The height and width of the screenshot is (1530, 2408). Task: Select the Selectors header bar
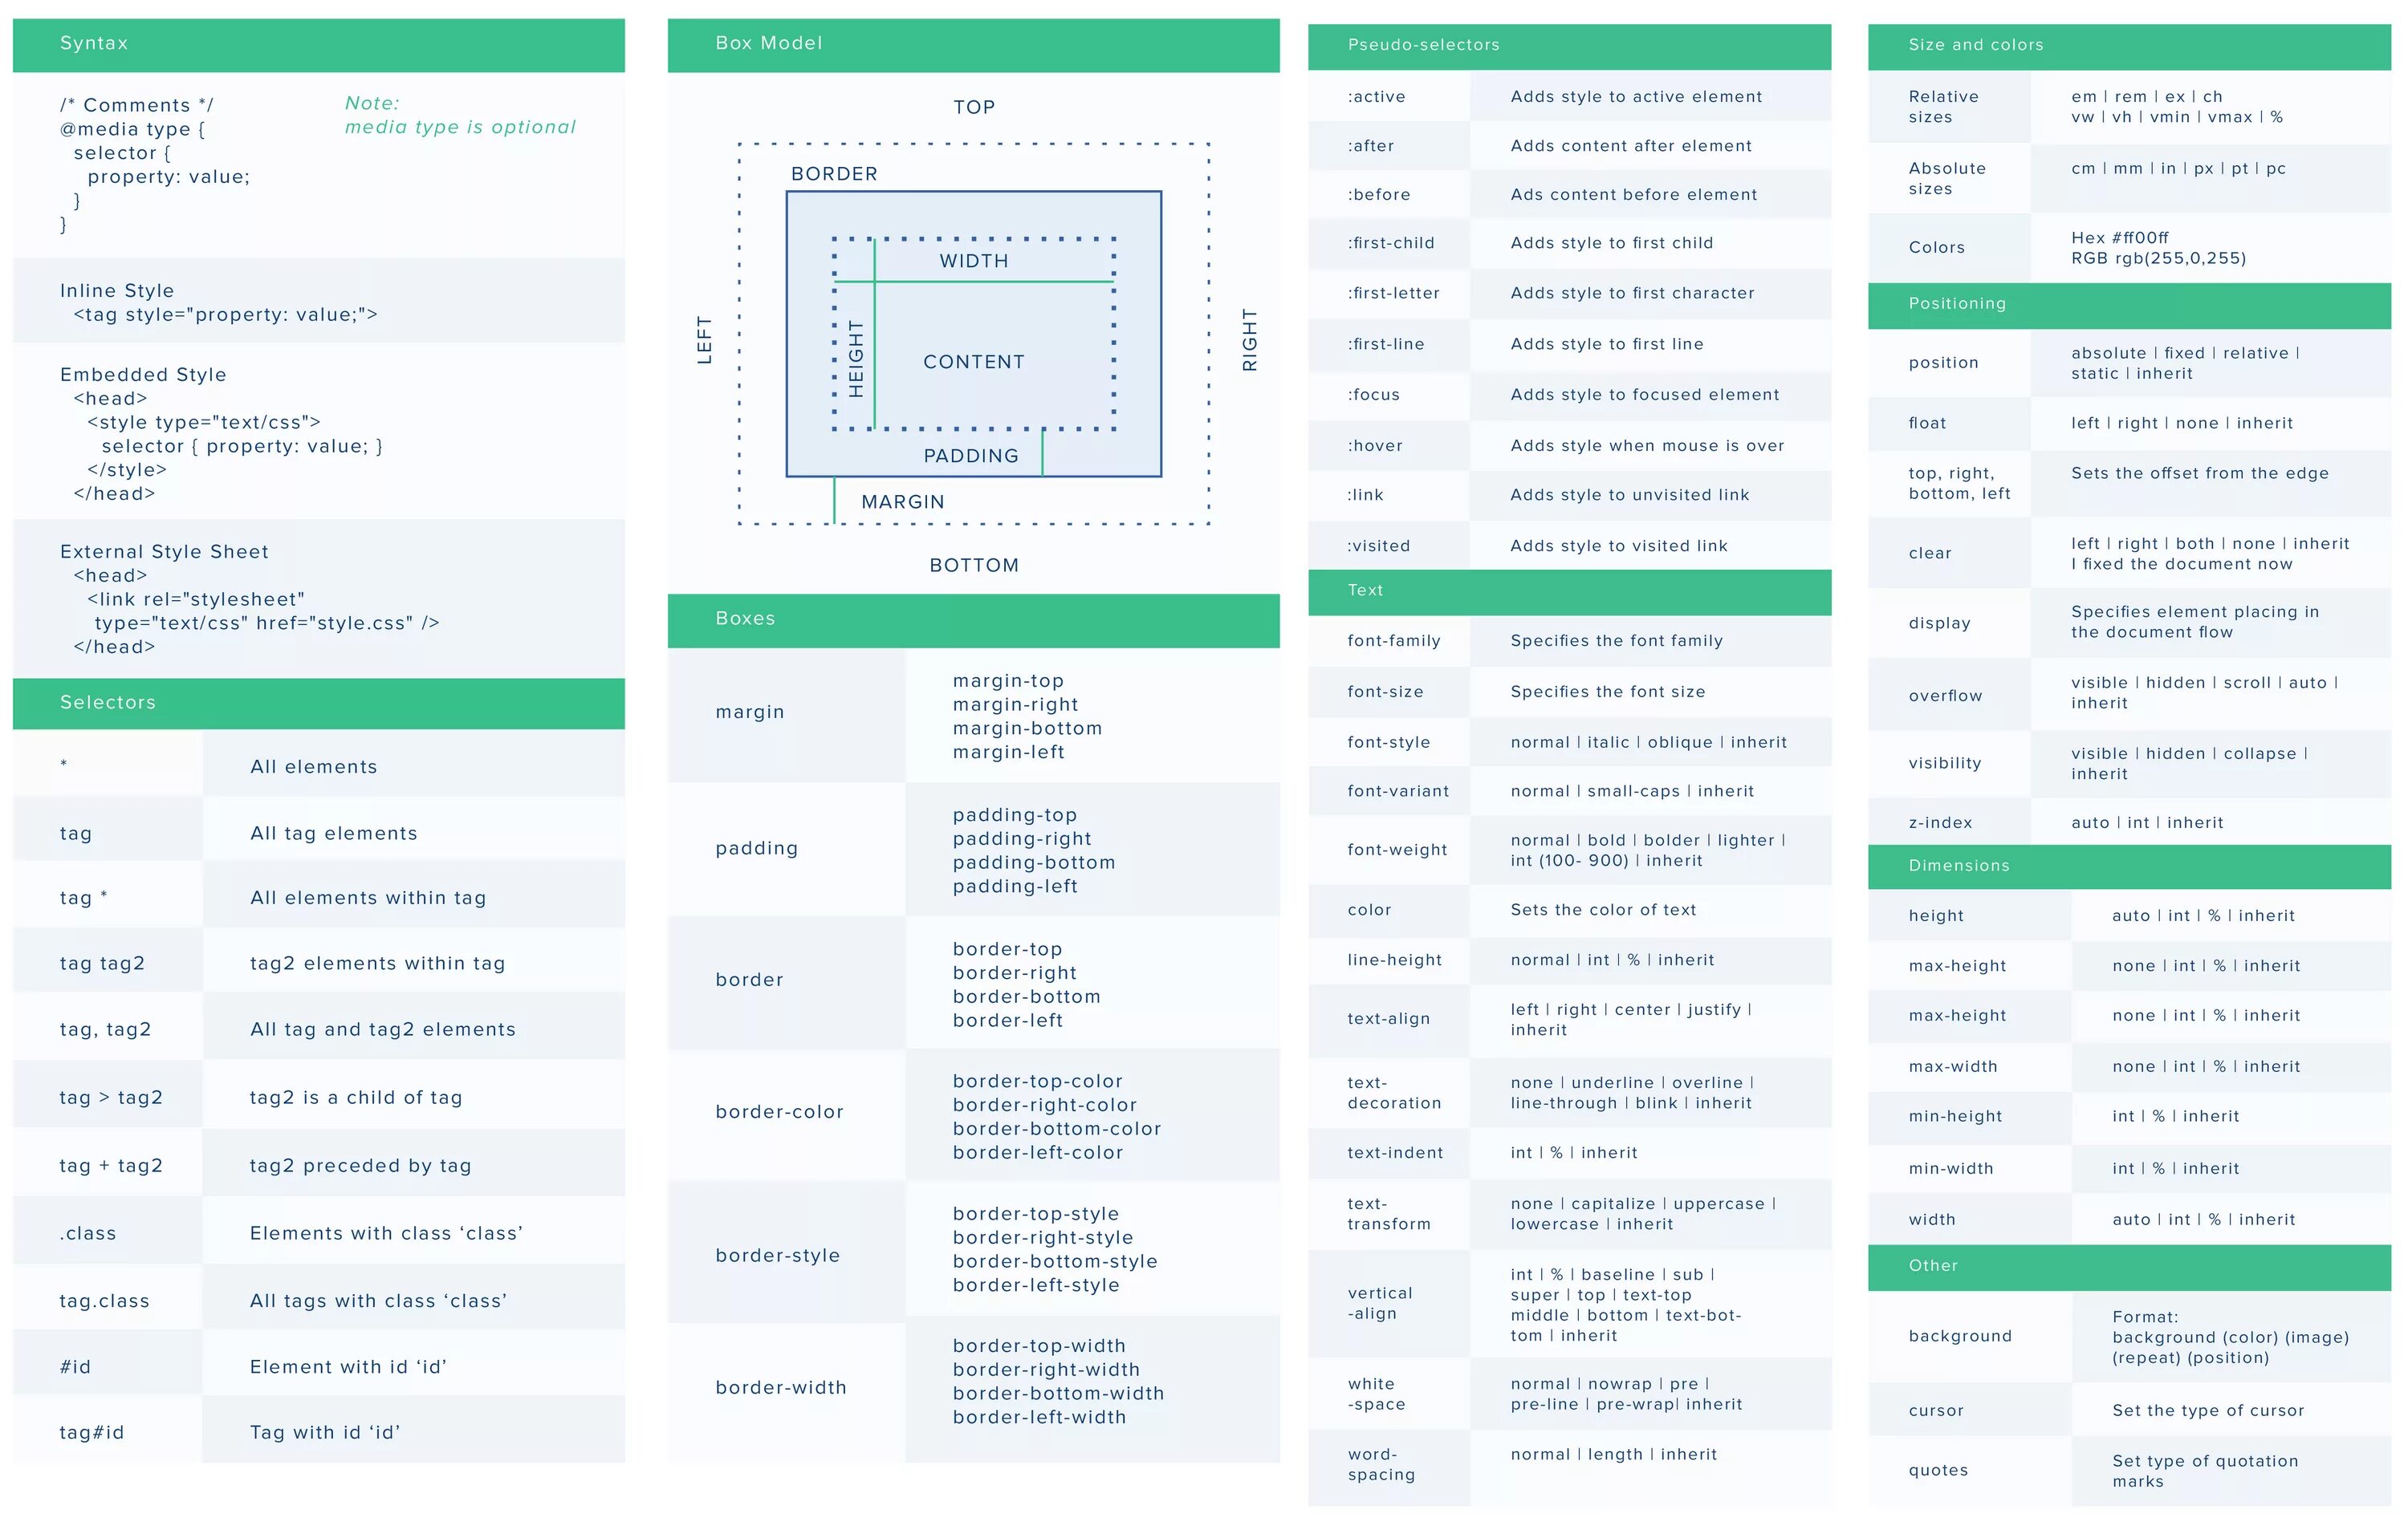tap(108, 703)
